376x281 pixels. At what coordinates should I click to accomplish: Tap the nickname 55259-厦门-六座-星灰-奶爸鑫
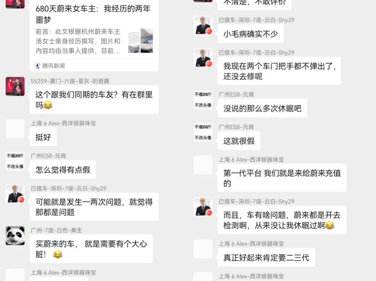pyautogui.click(x=70, y=81)
